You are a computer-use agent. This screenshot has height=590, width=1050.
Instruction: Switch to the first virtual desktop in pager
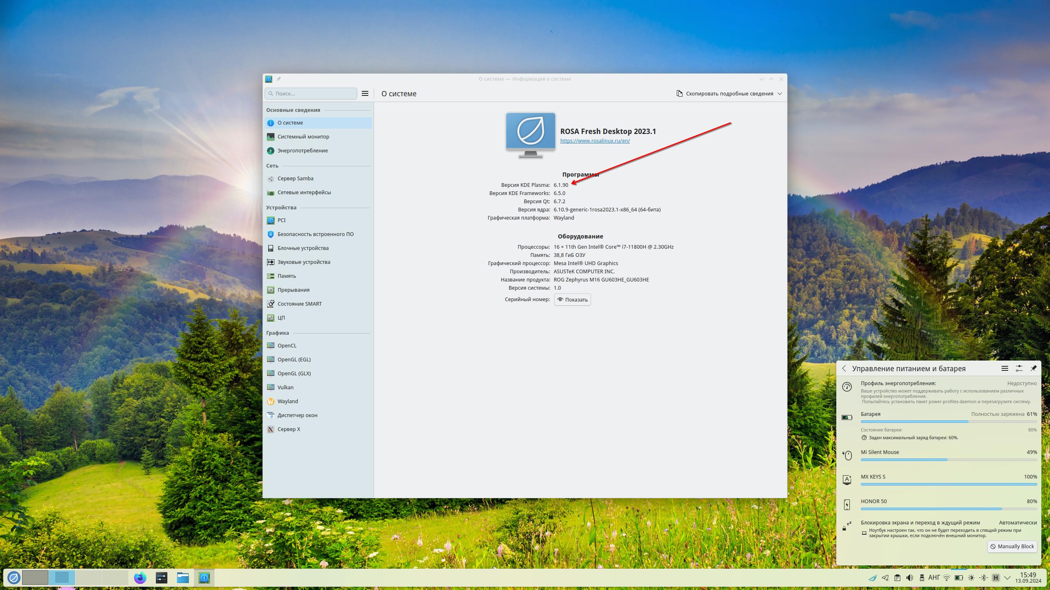click(x=35, y=578)
